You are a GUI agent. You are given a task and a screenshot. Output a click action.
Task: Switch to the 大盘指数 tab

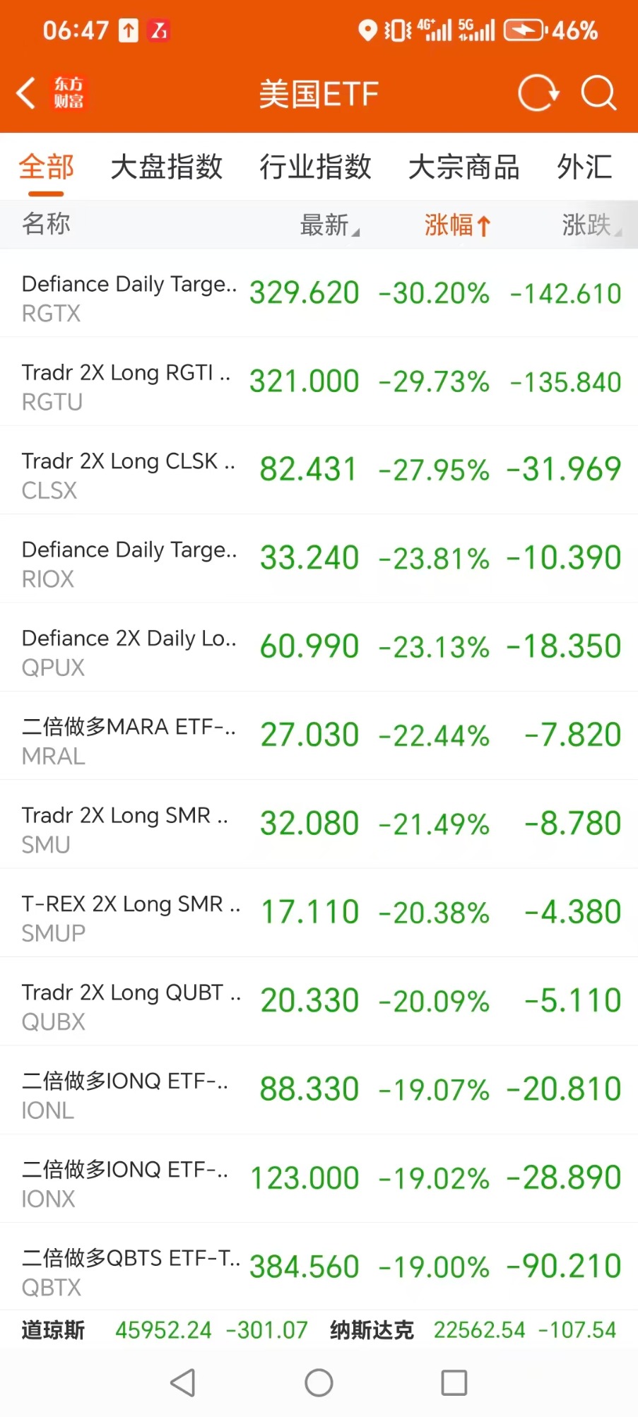[167, 167]
